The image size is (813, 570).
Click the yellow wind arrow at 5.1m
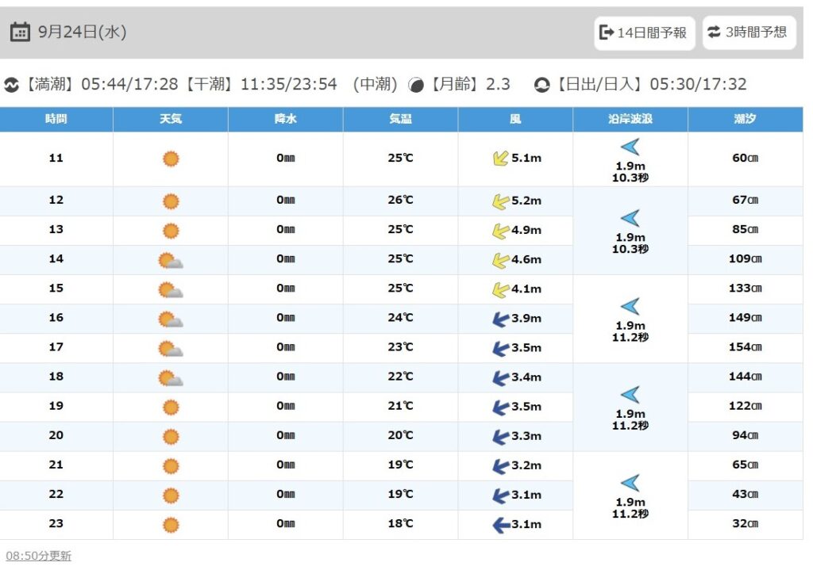coord(500,159)
